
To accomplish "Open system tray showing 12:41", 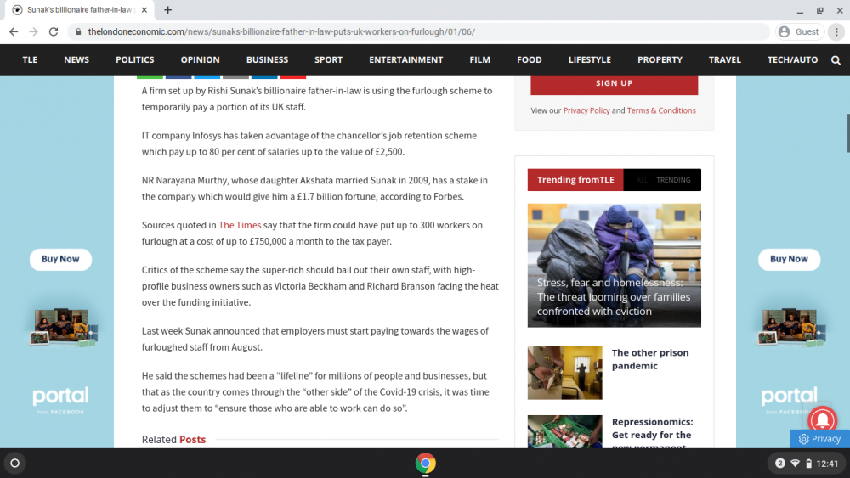I will click(807, 464).
